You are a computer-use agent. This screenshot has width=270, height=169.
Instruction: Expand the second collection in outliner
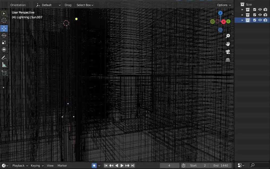242,15
